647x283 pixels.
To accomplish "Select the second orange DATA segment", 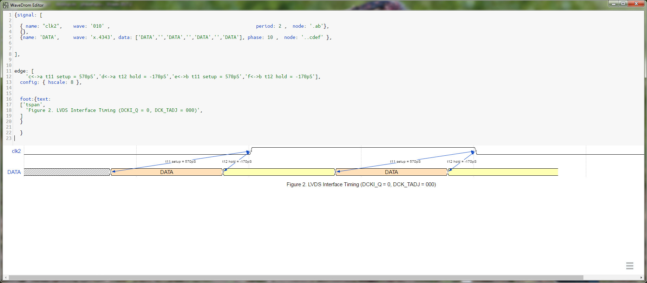I will pyautogui.click(x=391, y=172).
